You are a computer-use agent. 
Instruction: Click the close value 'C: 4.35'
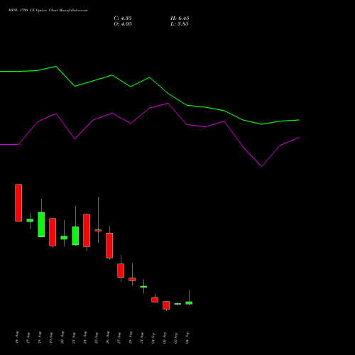tap(123, 18)
